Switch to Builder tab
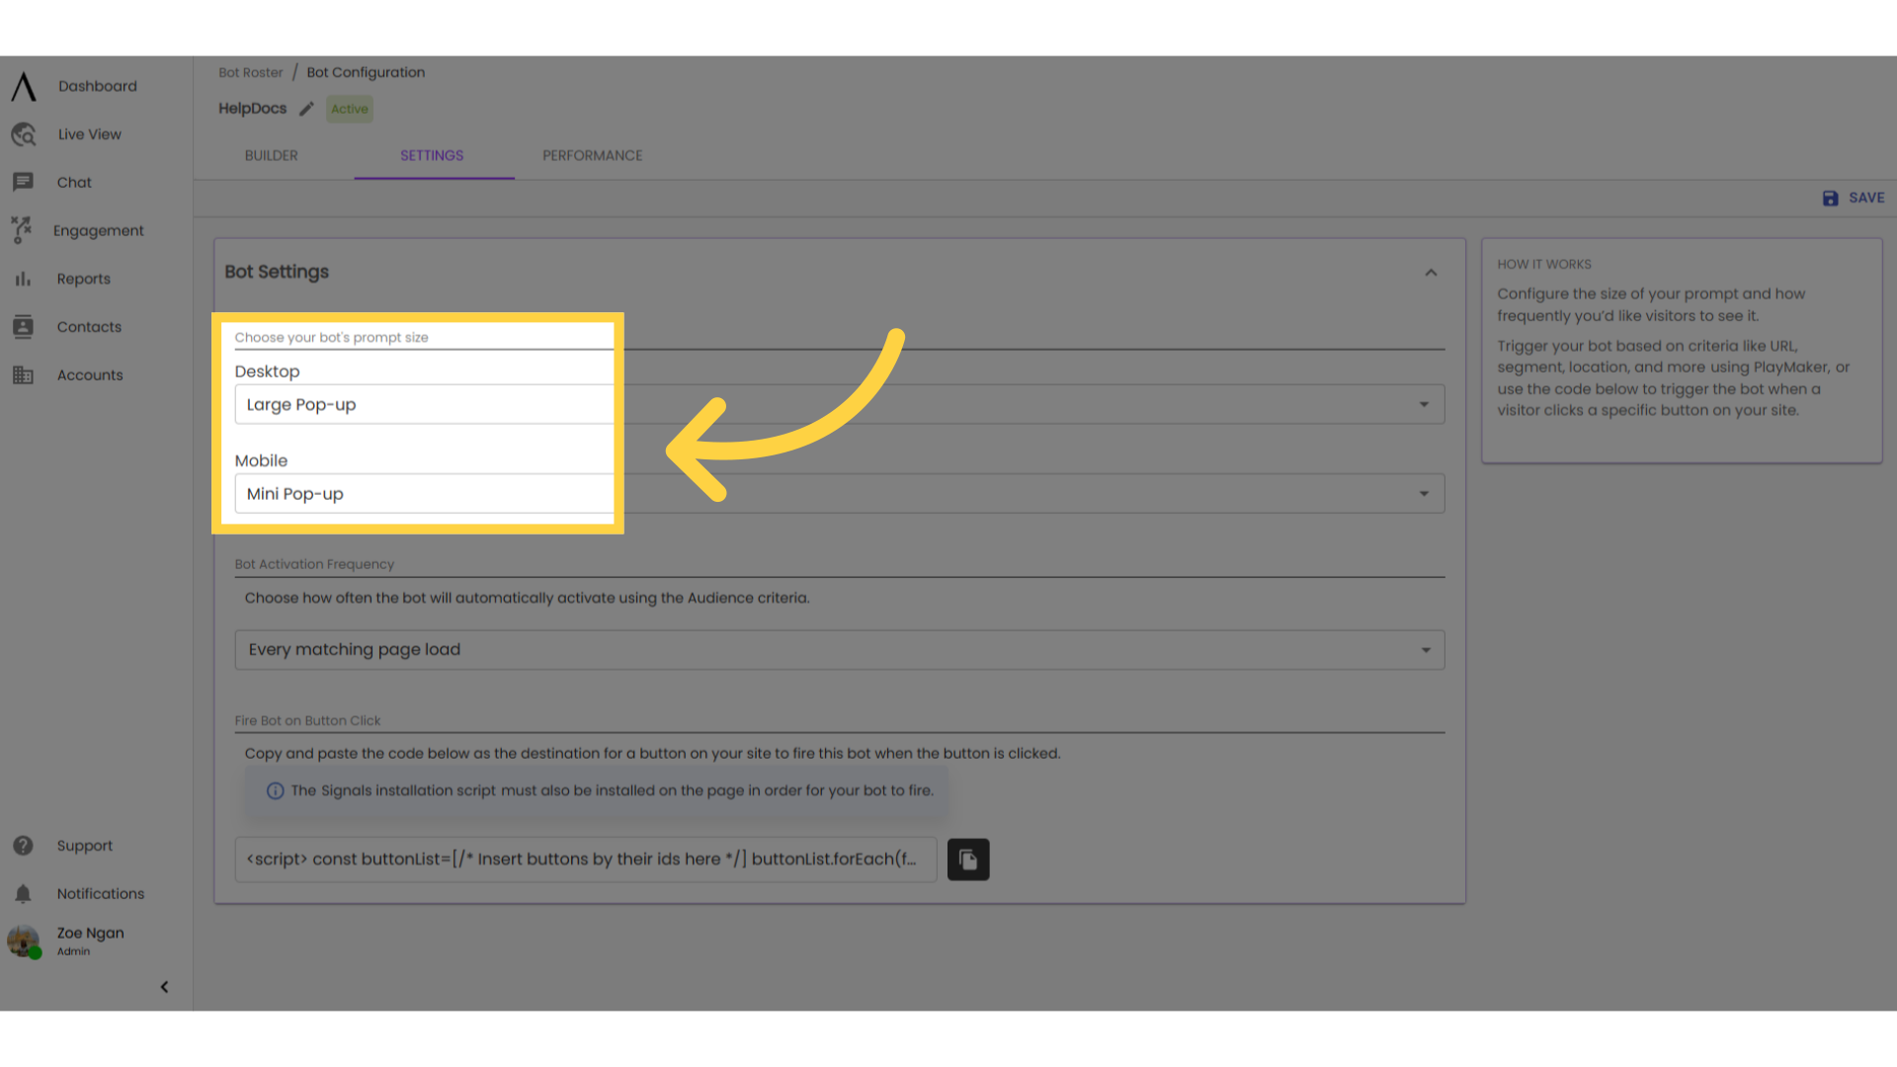The width and height of the screenshot is (1897, 1067). click(271, 155)
